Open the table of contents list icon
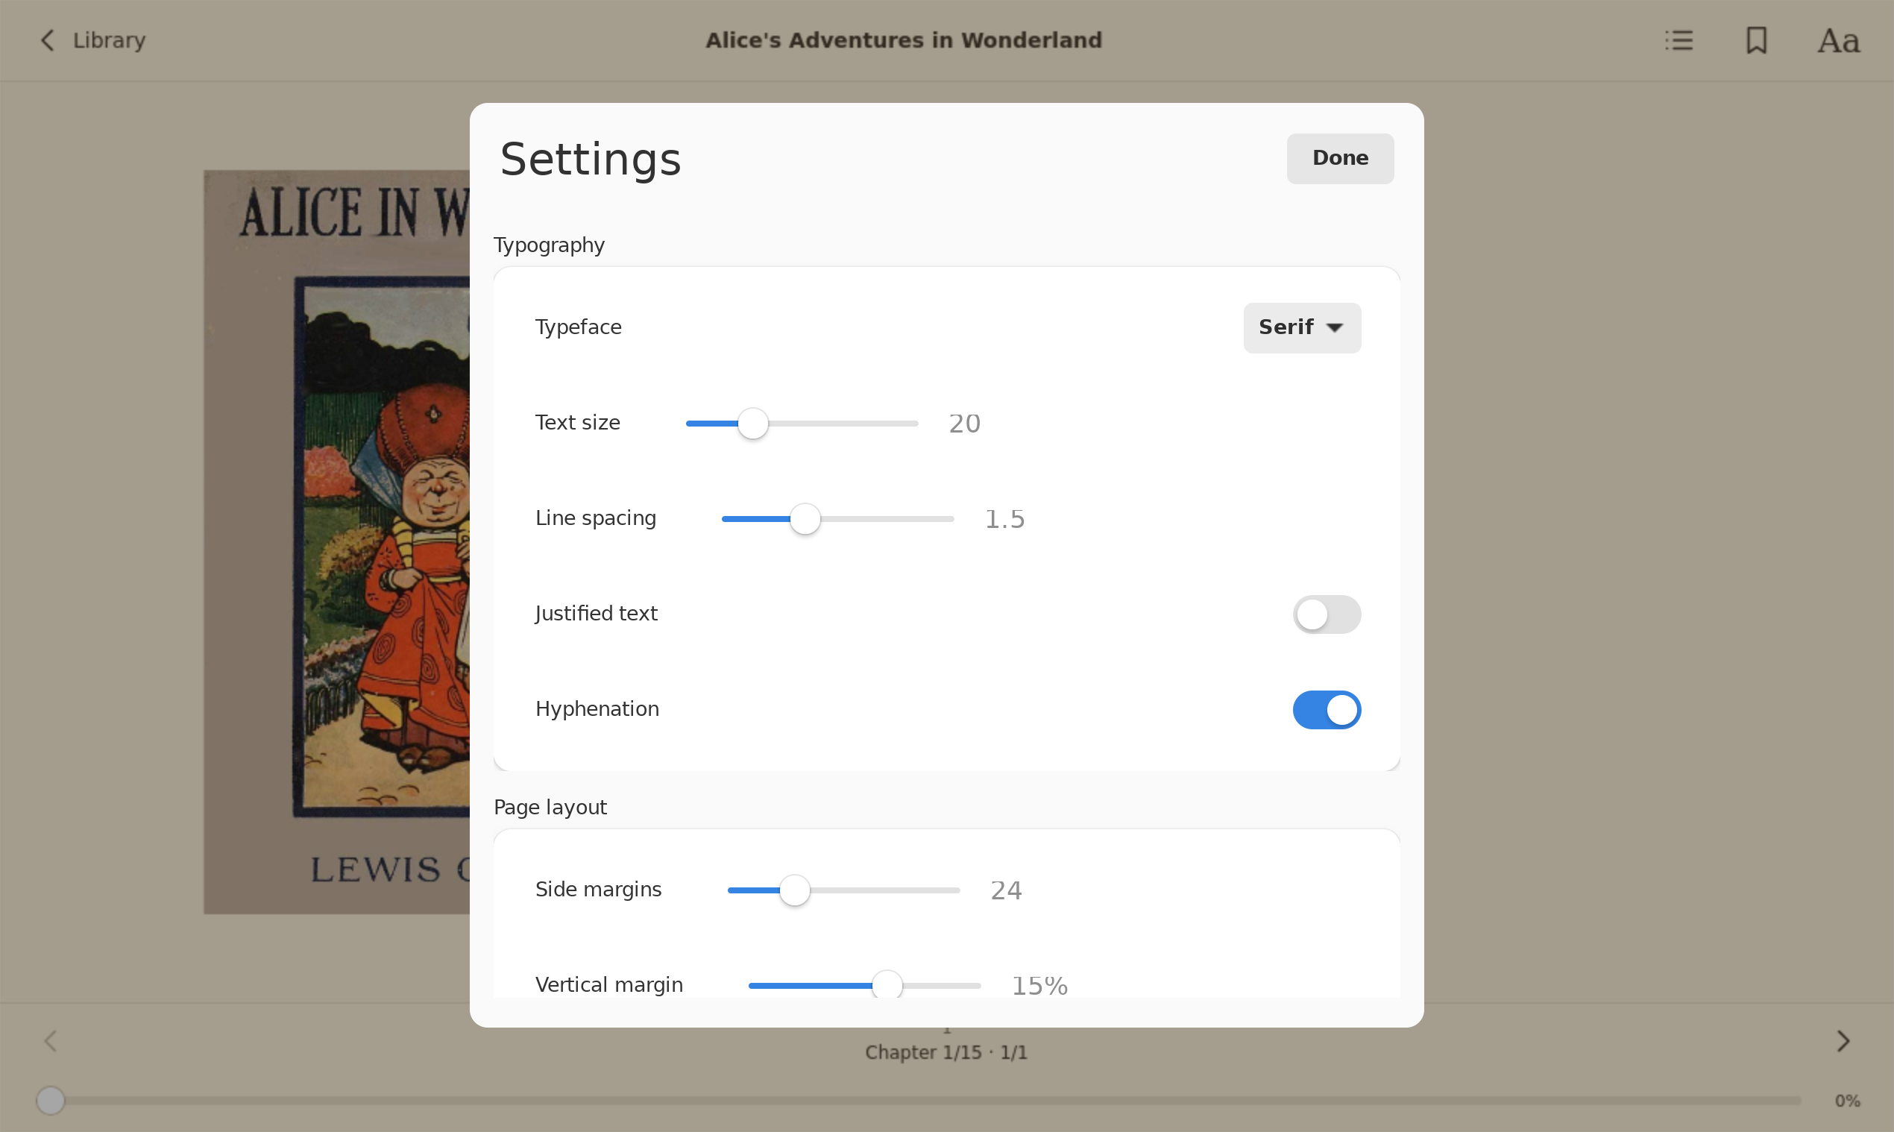Screen dimensions: 1894x1132 pos(1679,40)
